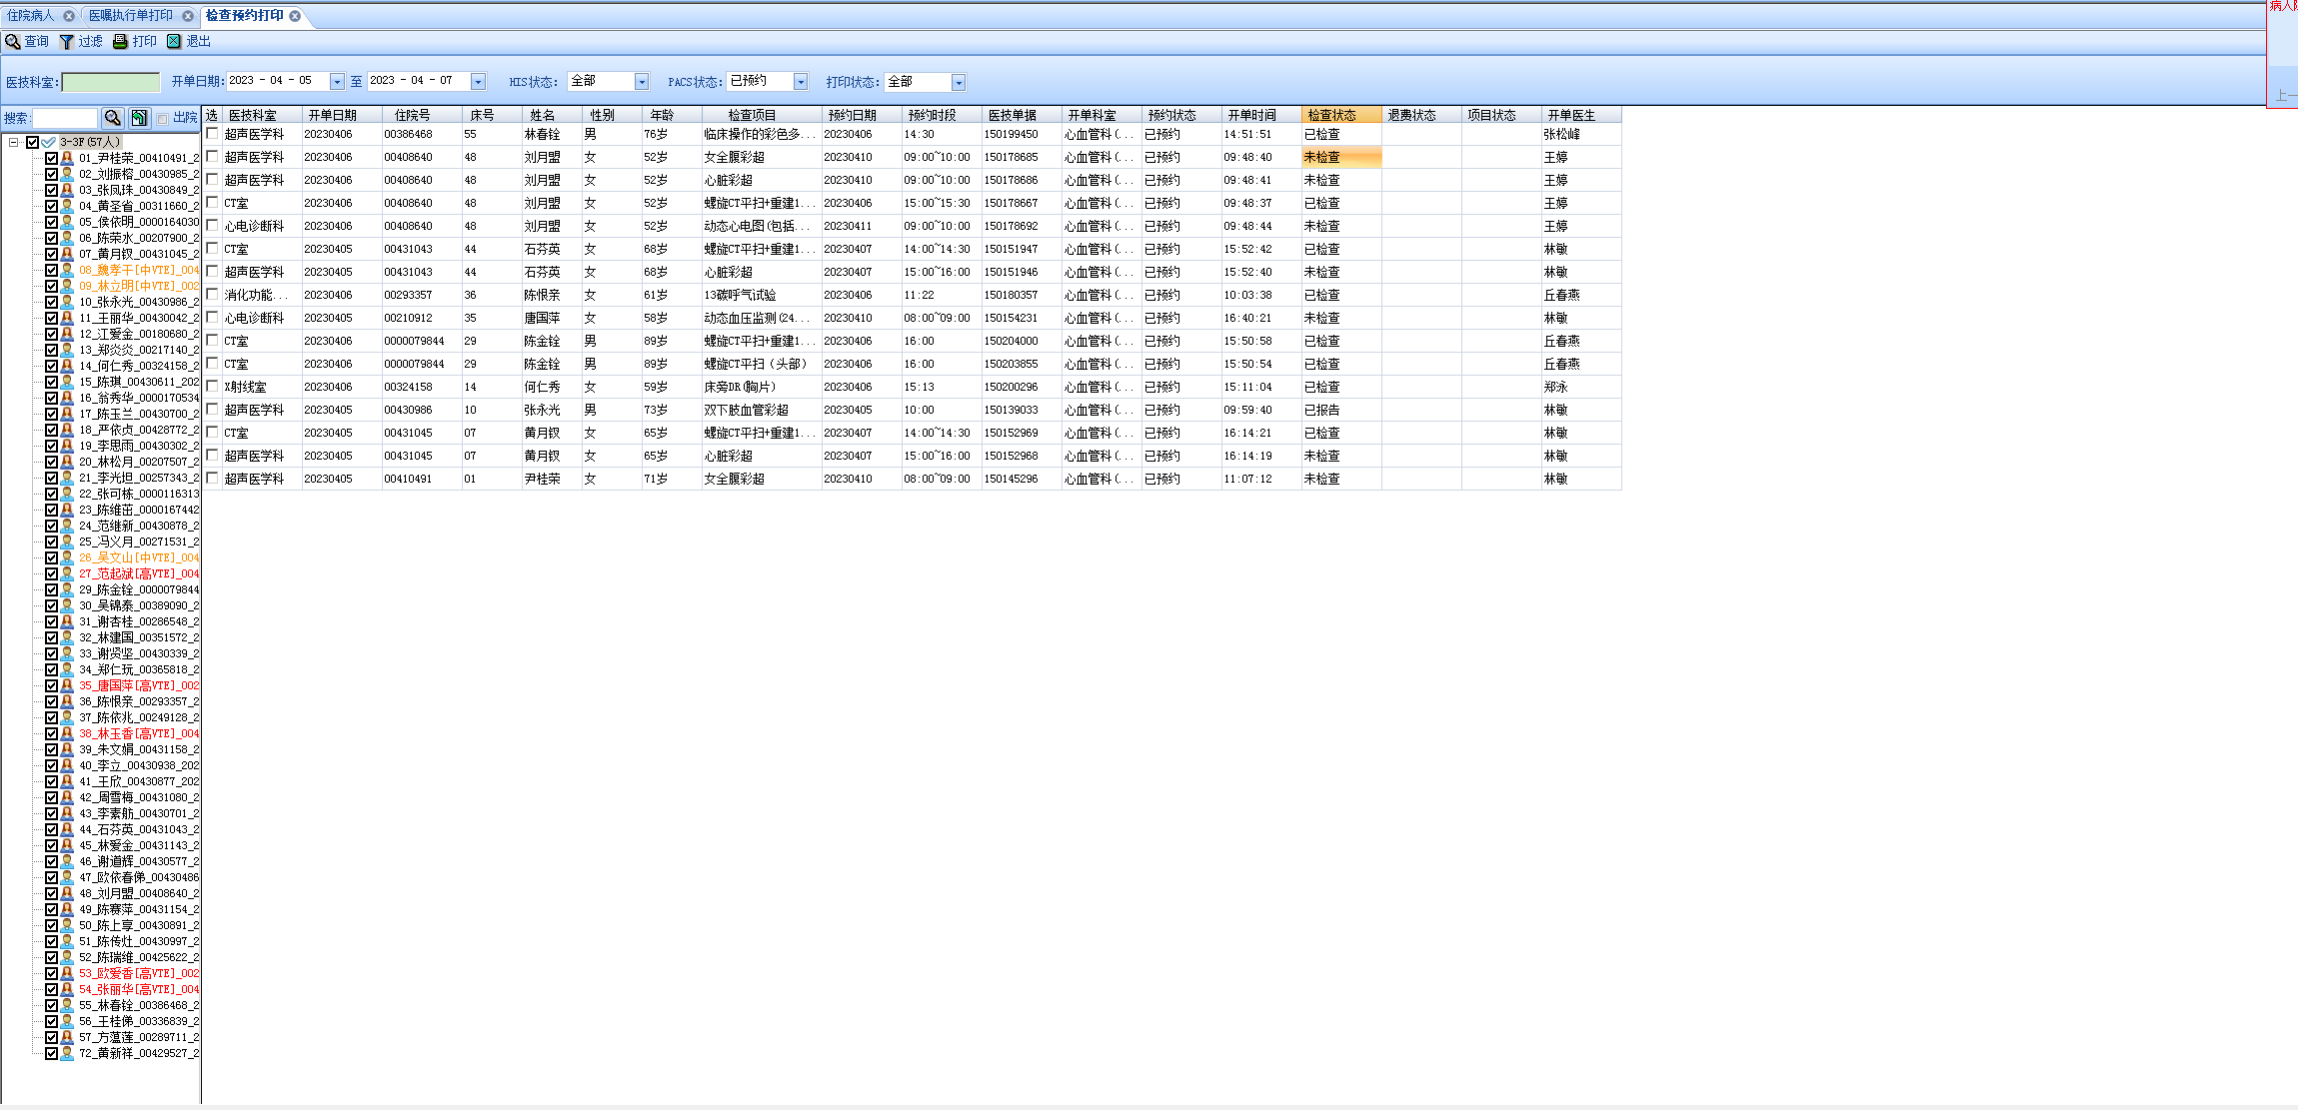Collapse the 3-3F tree node
The width and height of the screenshot is (2298, 1110).
tap(13, 142)
